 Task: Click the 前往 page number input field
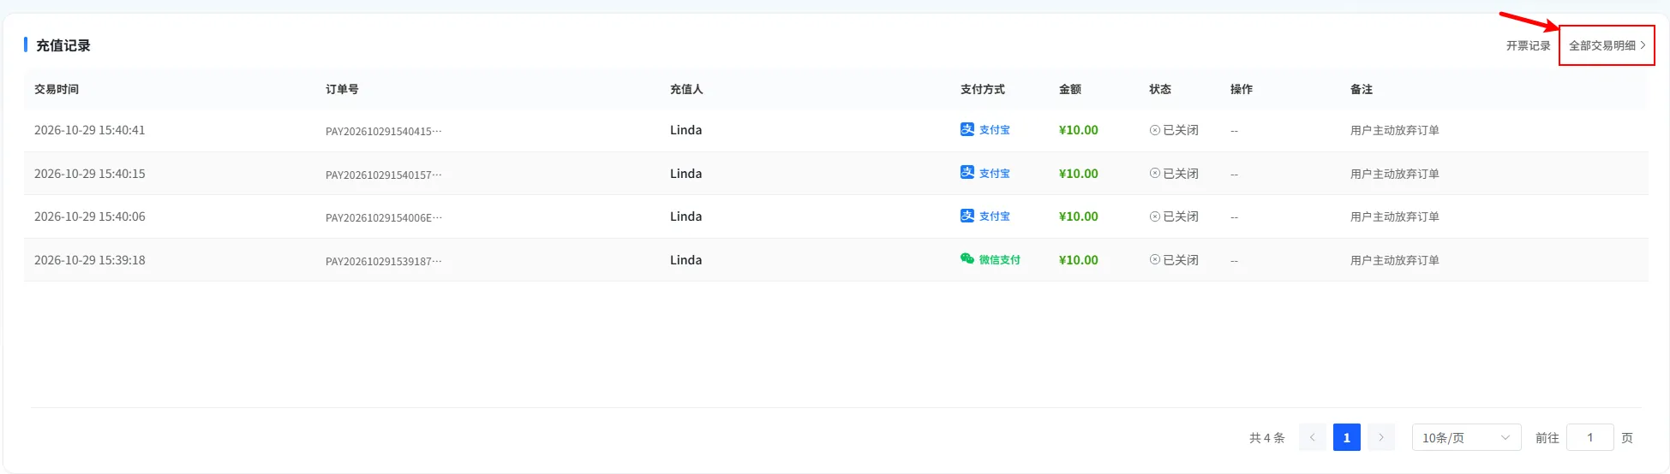pyautogui.click(x=1590, y=437)
